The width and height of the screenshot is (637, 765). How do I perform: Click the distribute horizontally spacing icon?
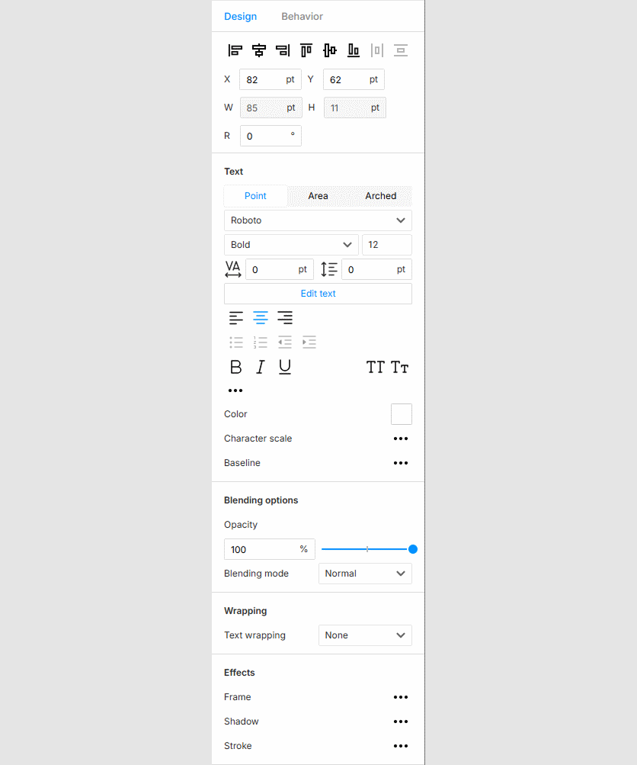coord(376,50)
